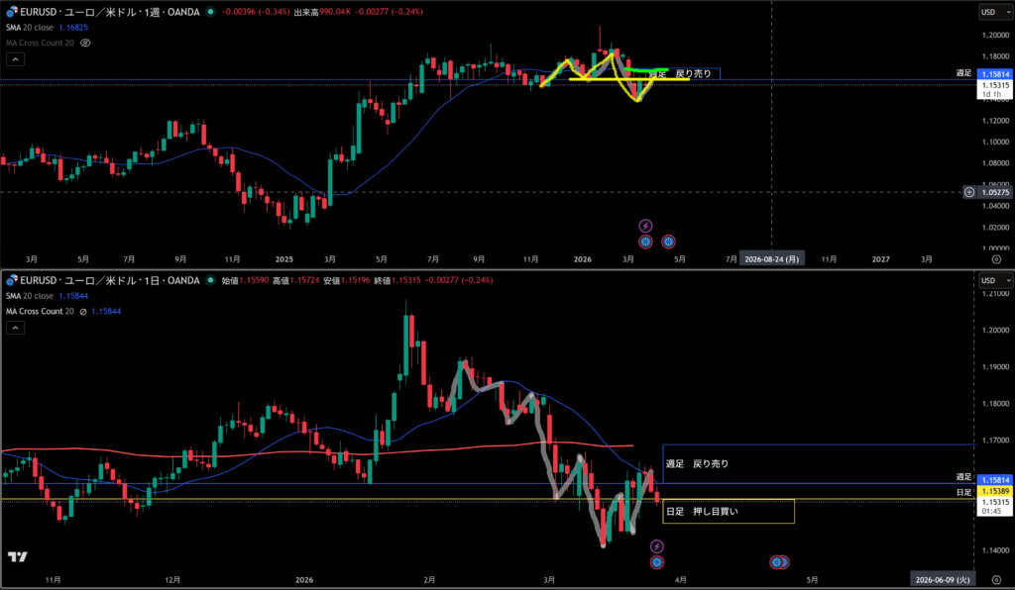Click the plus icon beside 1.05275 price

(967, 191)
